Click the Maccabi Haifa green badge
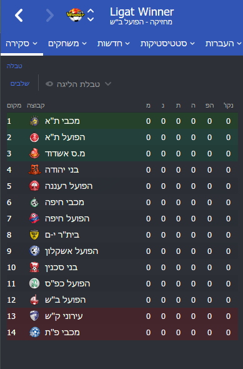Viewport: 243px width, 369px height. point(34,203)
